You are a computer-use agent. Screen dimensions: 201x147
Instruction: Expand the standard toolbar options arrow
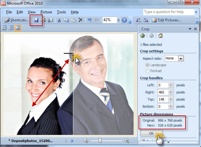pyautogui.click(x=130, y=22)
